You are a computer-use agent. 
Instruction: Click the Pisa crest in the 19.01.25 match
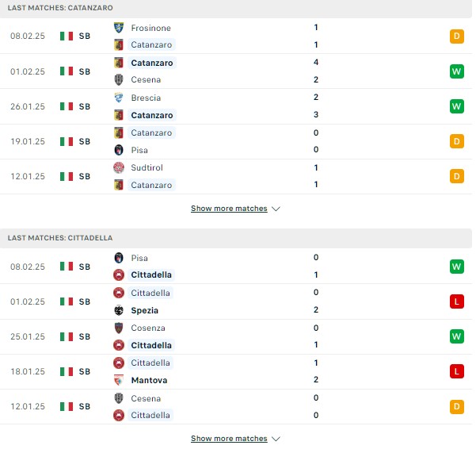pos(119,150)
